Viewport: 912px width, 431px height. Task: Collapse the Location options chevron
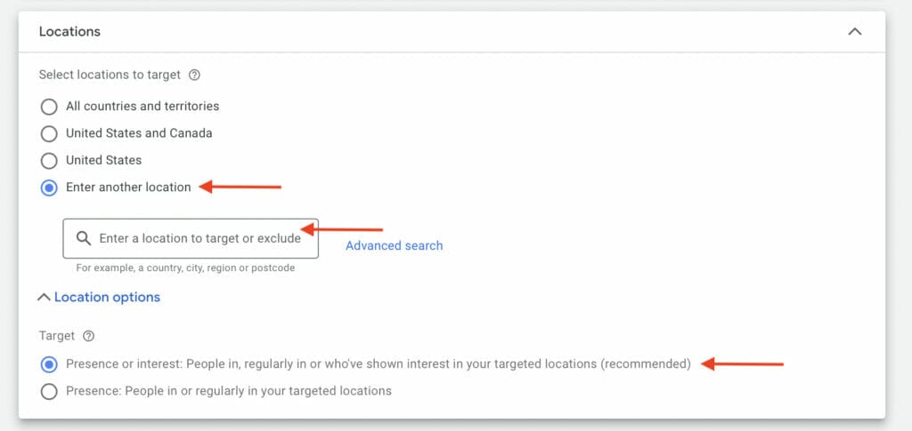(44, 297)
